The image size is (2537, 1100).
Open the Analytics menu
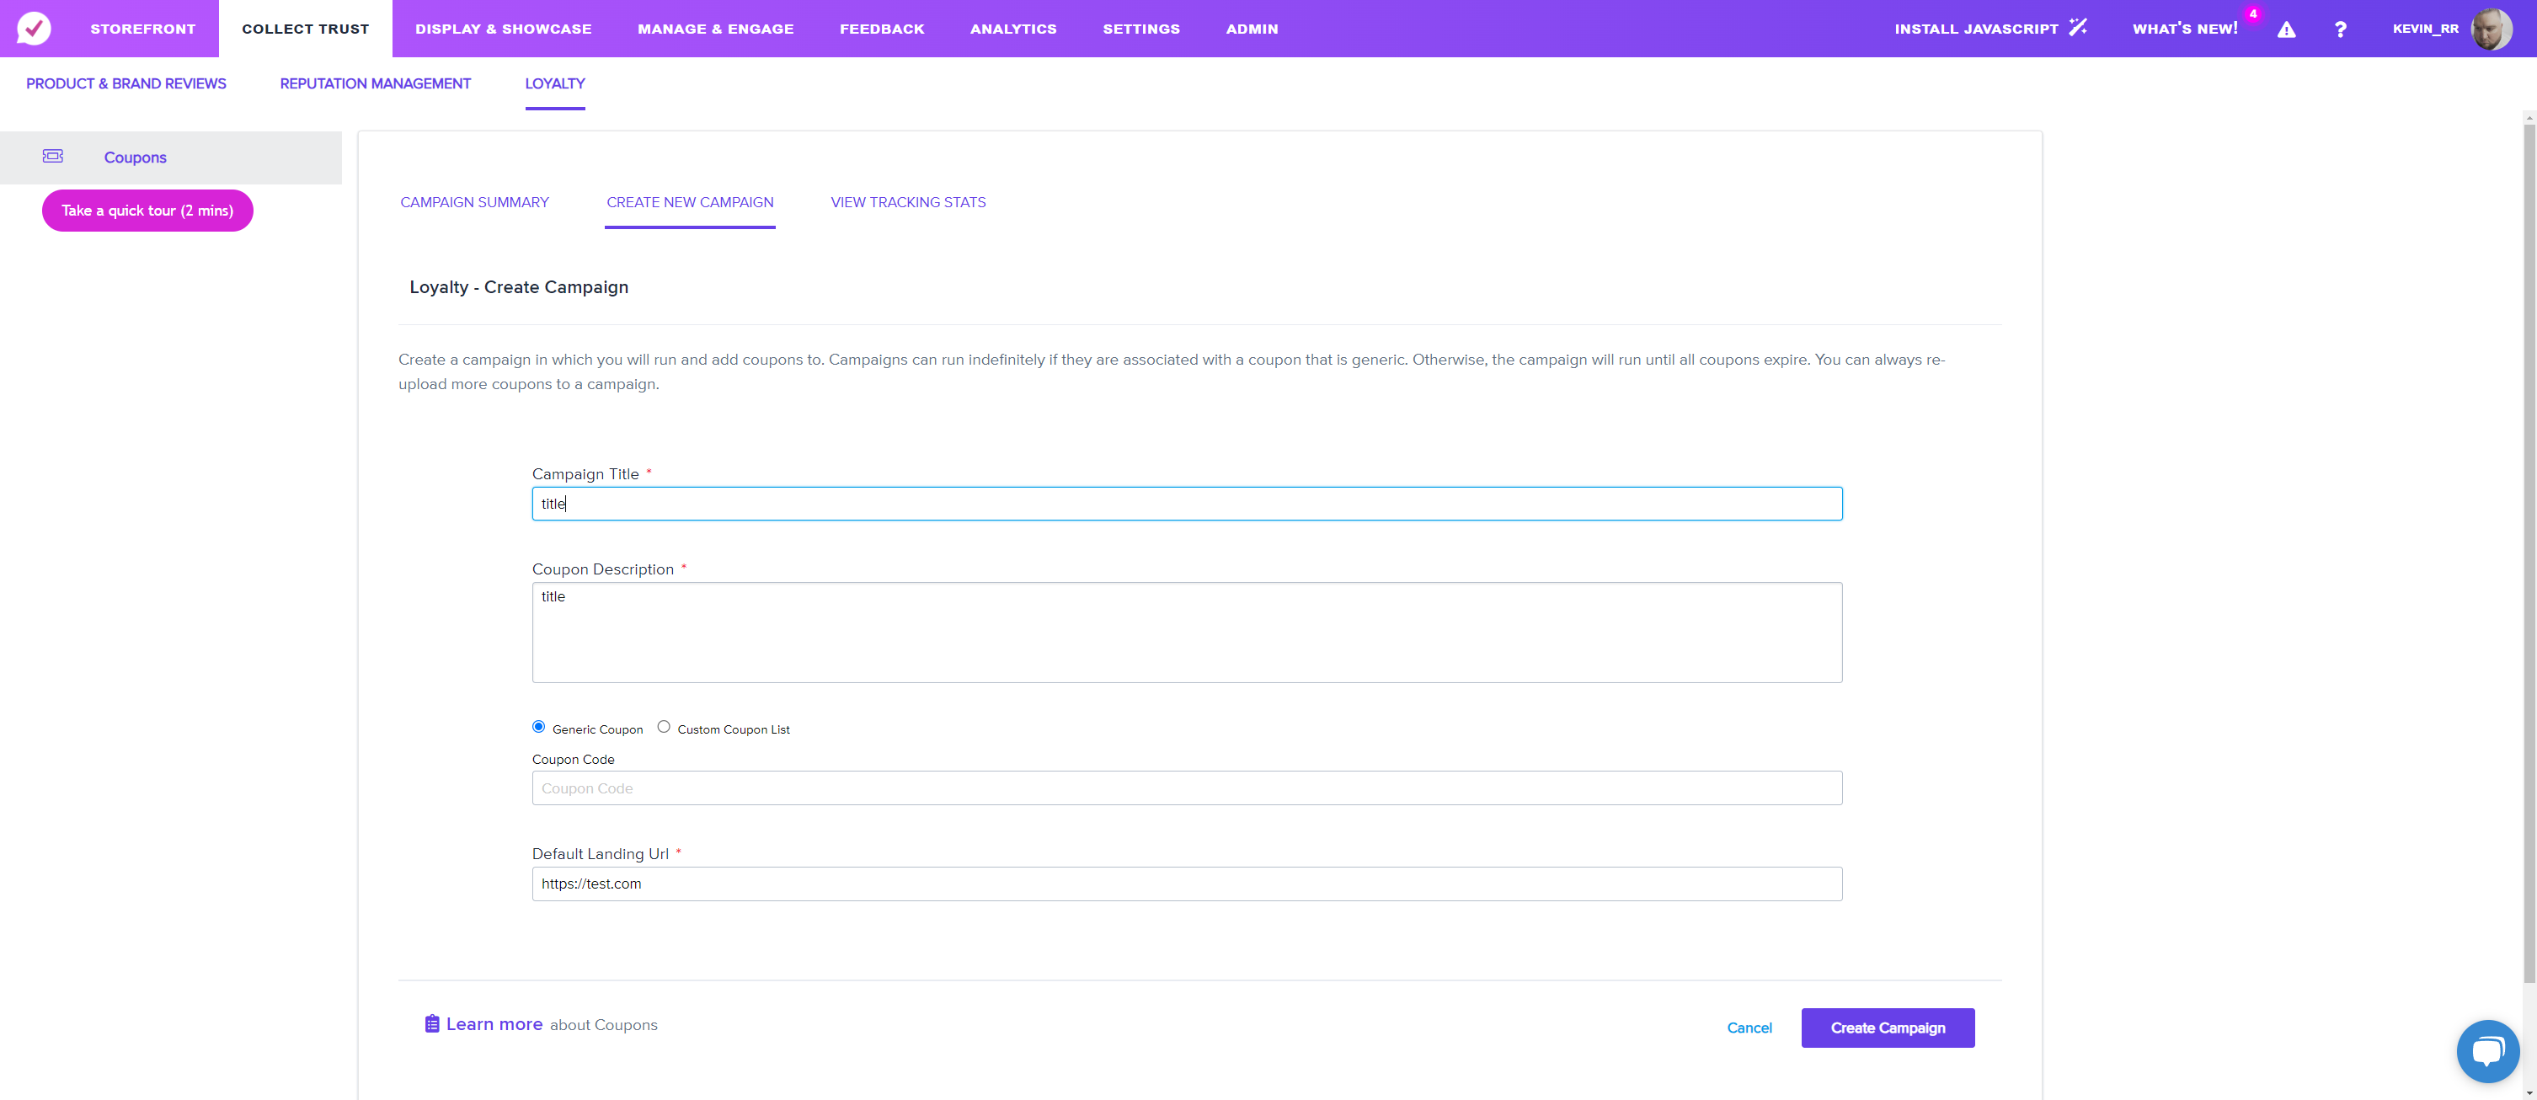1013,29
